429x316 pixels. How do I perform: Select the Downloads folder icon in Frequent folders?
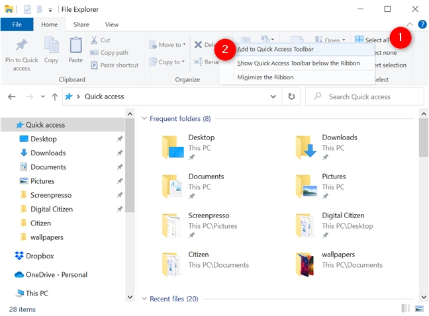[x=306, y=147]
